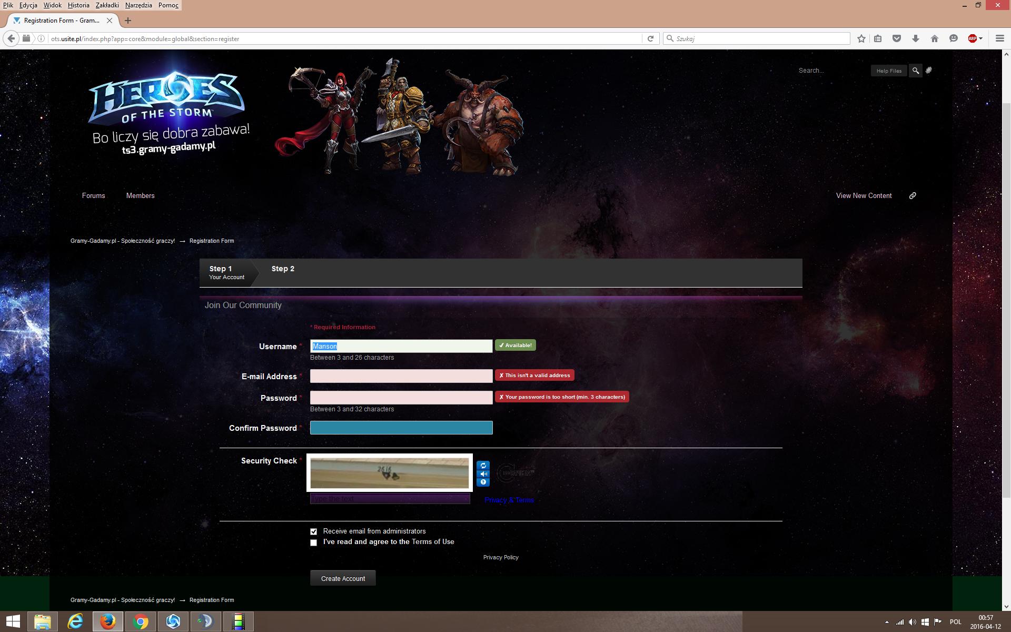Open the Zakładki menu

tap(107, 5)
